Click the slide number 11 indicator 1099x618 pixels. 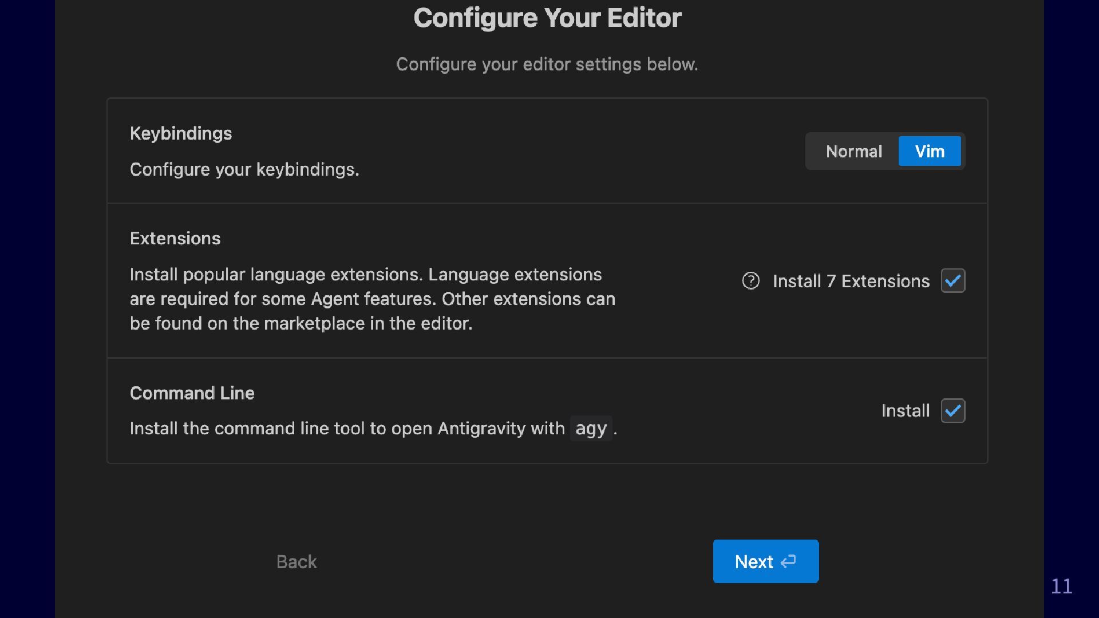point(1061,586)
